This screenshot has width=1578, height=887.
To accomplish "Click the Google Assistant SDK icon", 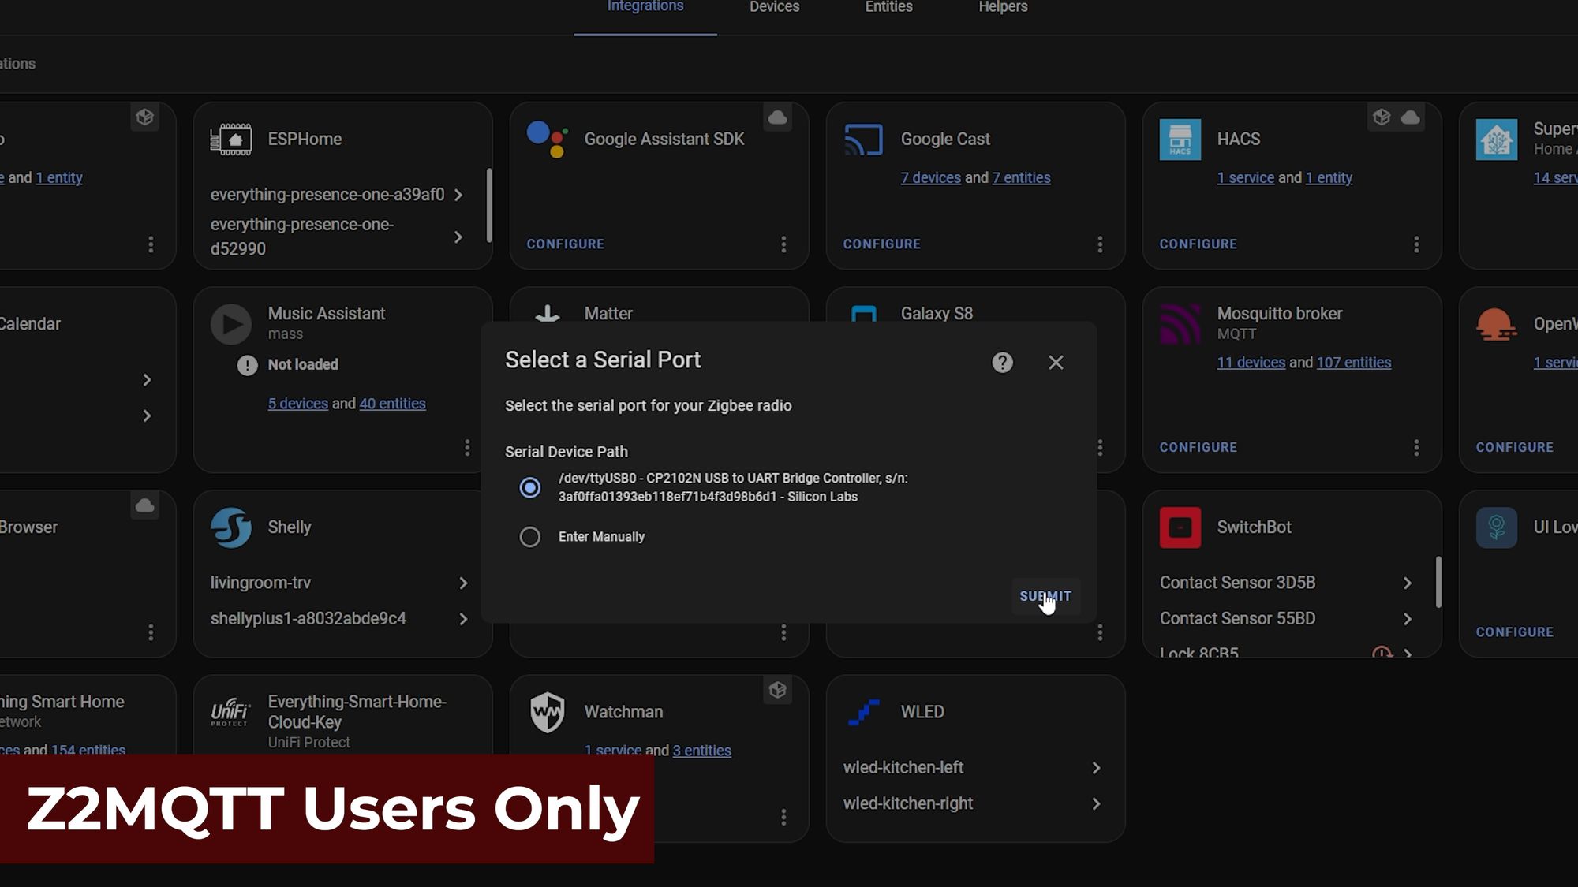I will coord(548,139).
